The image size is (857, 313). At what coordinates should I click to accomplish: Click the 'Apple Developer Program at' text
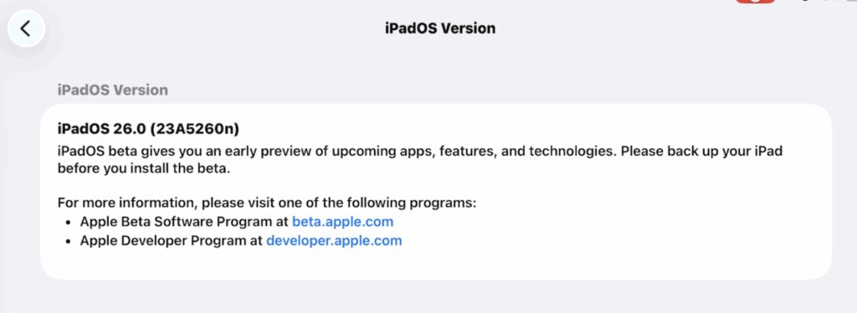coord(172,240)
